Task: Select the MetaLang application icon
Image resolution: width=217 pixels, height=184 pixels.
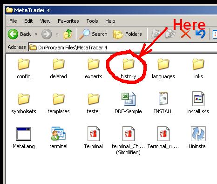Action: 24,134
